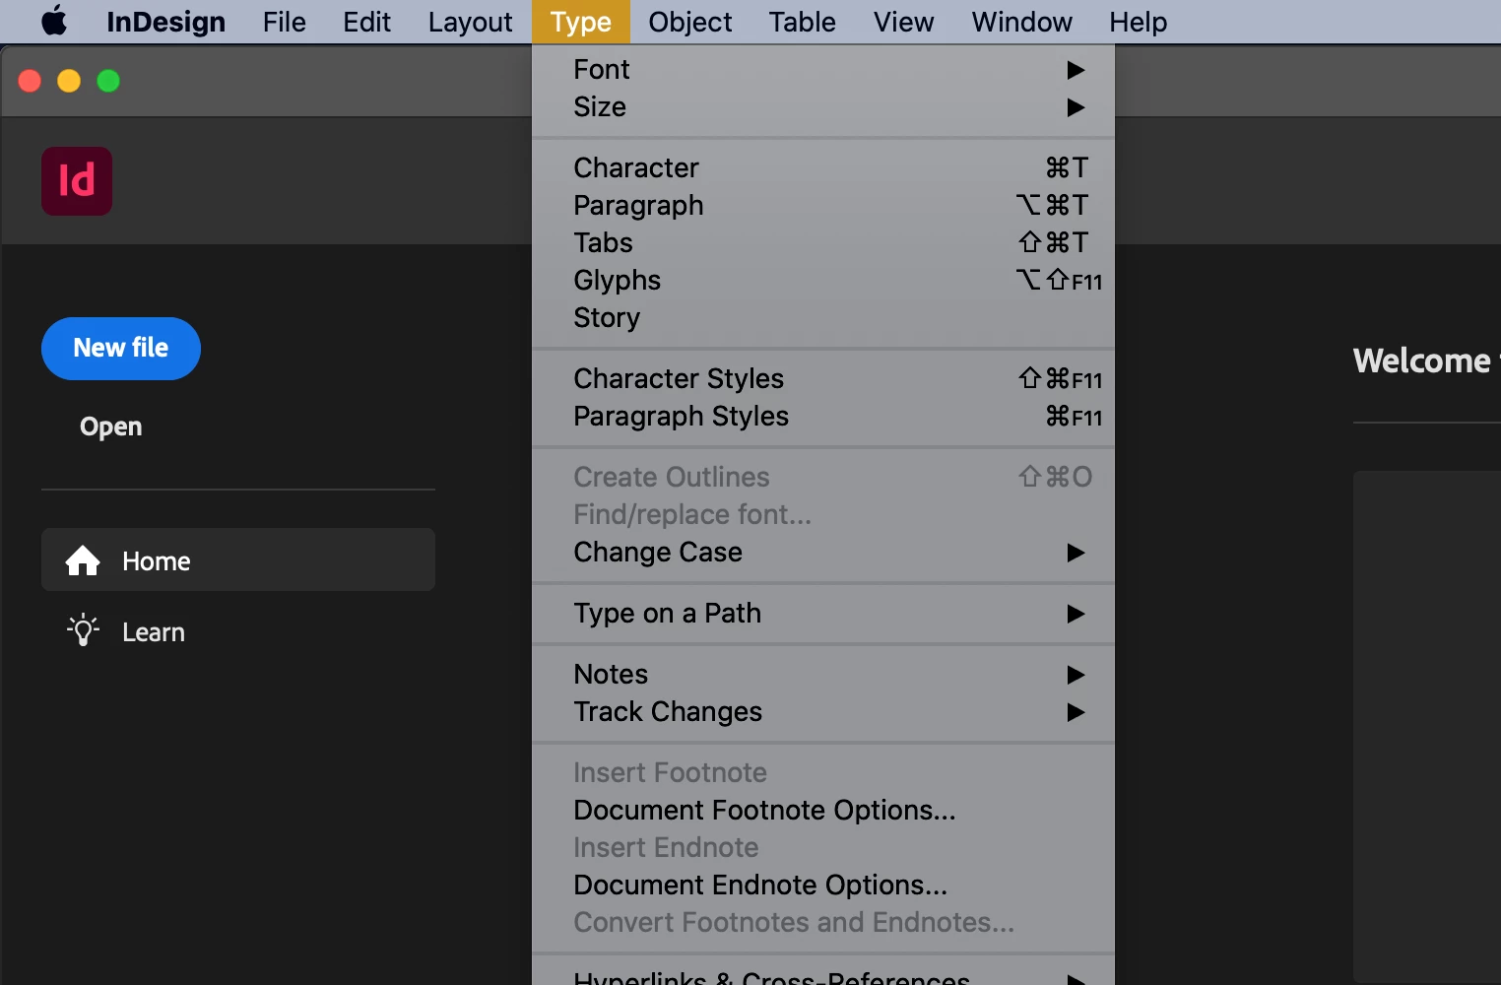Open Paragraph Styles panel
This screenshot has height=985, width=1501.
click(823, 417)
